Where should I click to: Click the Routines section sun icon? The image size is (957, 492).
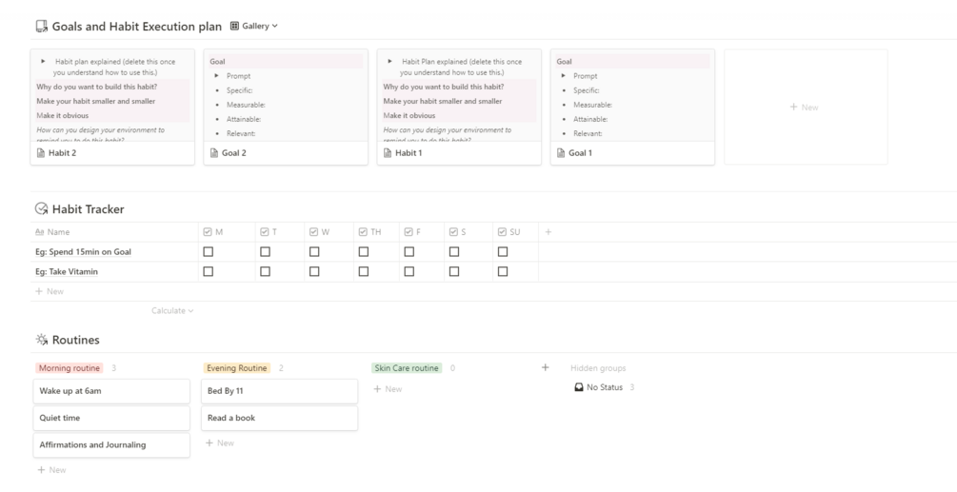click(41, 340)
